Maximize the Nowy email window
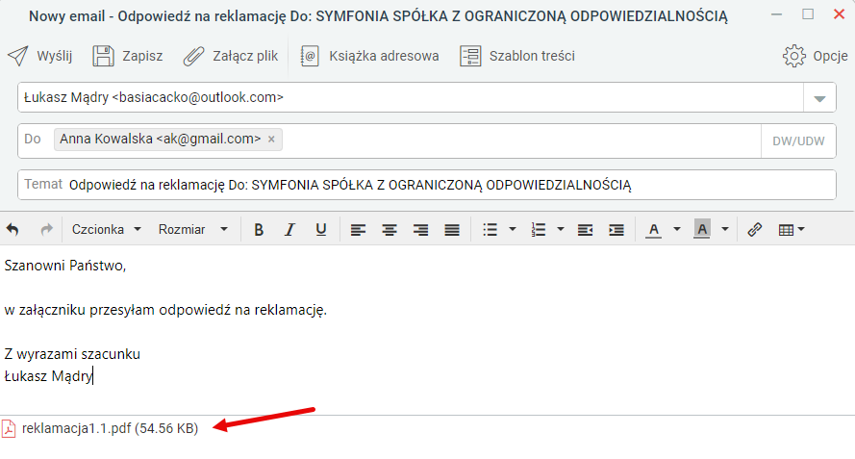Screen dimensions: 855x459 click(x=808, y=14)
